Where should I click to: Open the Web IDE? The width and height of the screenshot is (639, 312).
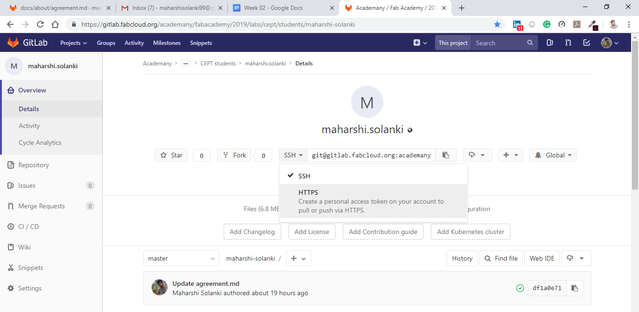(542, 258)
